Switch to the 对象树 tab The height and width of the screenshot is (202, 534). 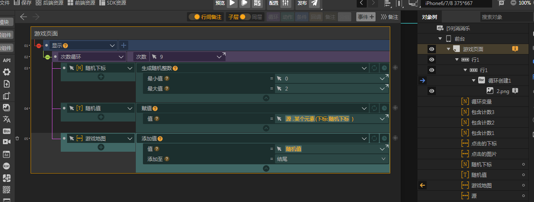click(x=429, y=17)
